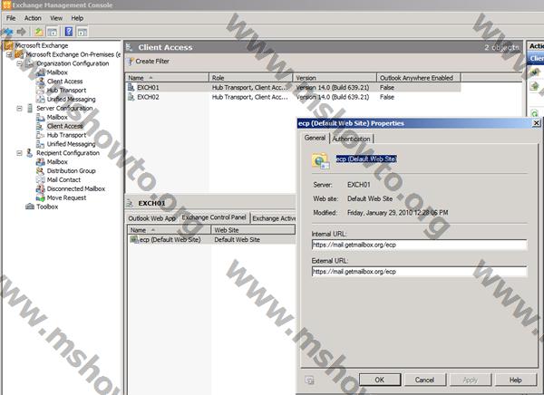Open the View menu
Screen dimensions: 544x395
tap(56, 18)
